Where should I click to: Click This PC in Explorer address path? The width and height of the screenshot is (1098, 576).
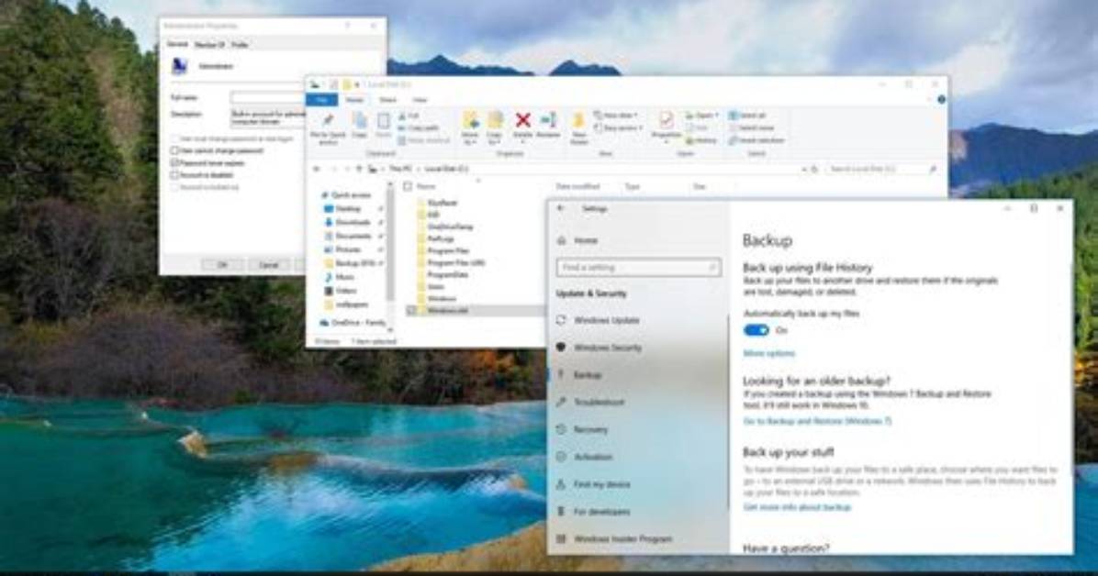click(400, 169)
